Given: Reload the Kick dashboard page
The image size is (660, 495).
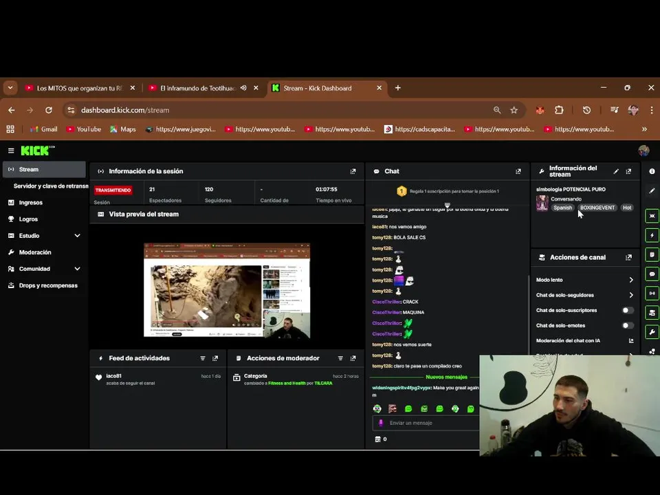Looking at the screenshot, I should click(x=49, y=110).
